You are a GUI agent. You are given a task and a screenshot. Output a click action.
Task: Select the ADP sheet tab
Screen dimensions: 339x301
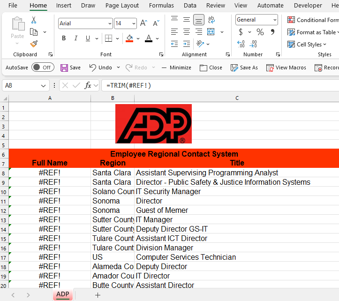(62, 294)
